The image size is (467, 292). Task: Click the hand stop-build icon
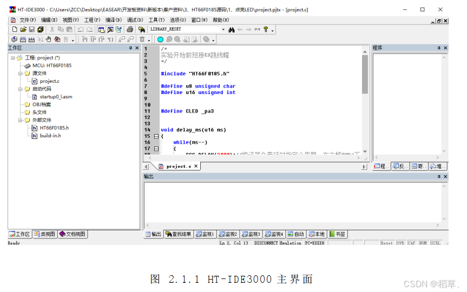tap(49, 39)
